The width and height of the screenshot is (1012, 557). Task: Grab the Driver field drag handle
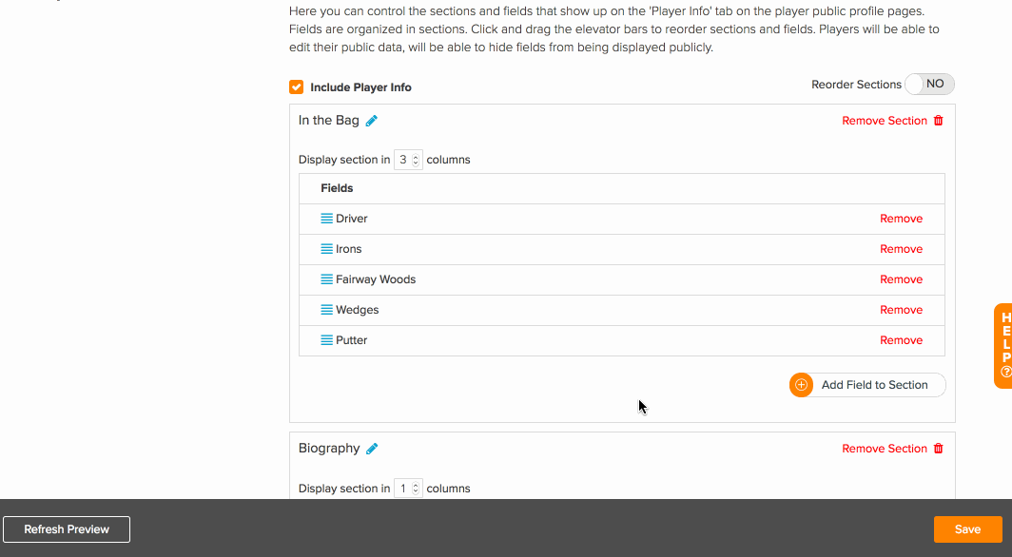coord(326,219)
